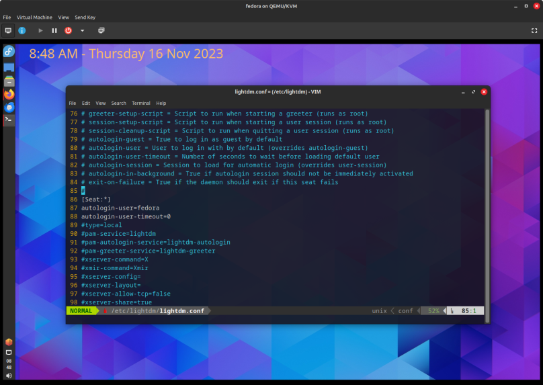The width and height of the screenshot is (543, 385).
Task: Click the line '#xmir-command=Xmir'
Action: pyautogui.click(x=115, y=268)
